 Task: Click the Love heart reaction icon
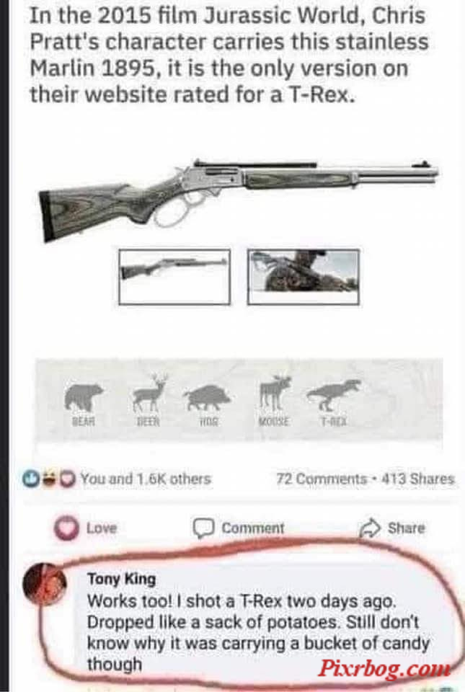66,528
